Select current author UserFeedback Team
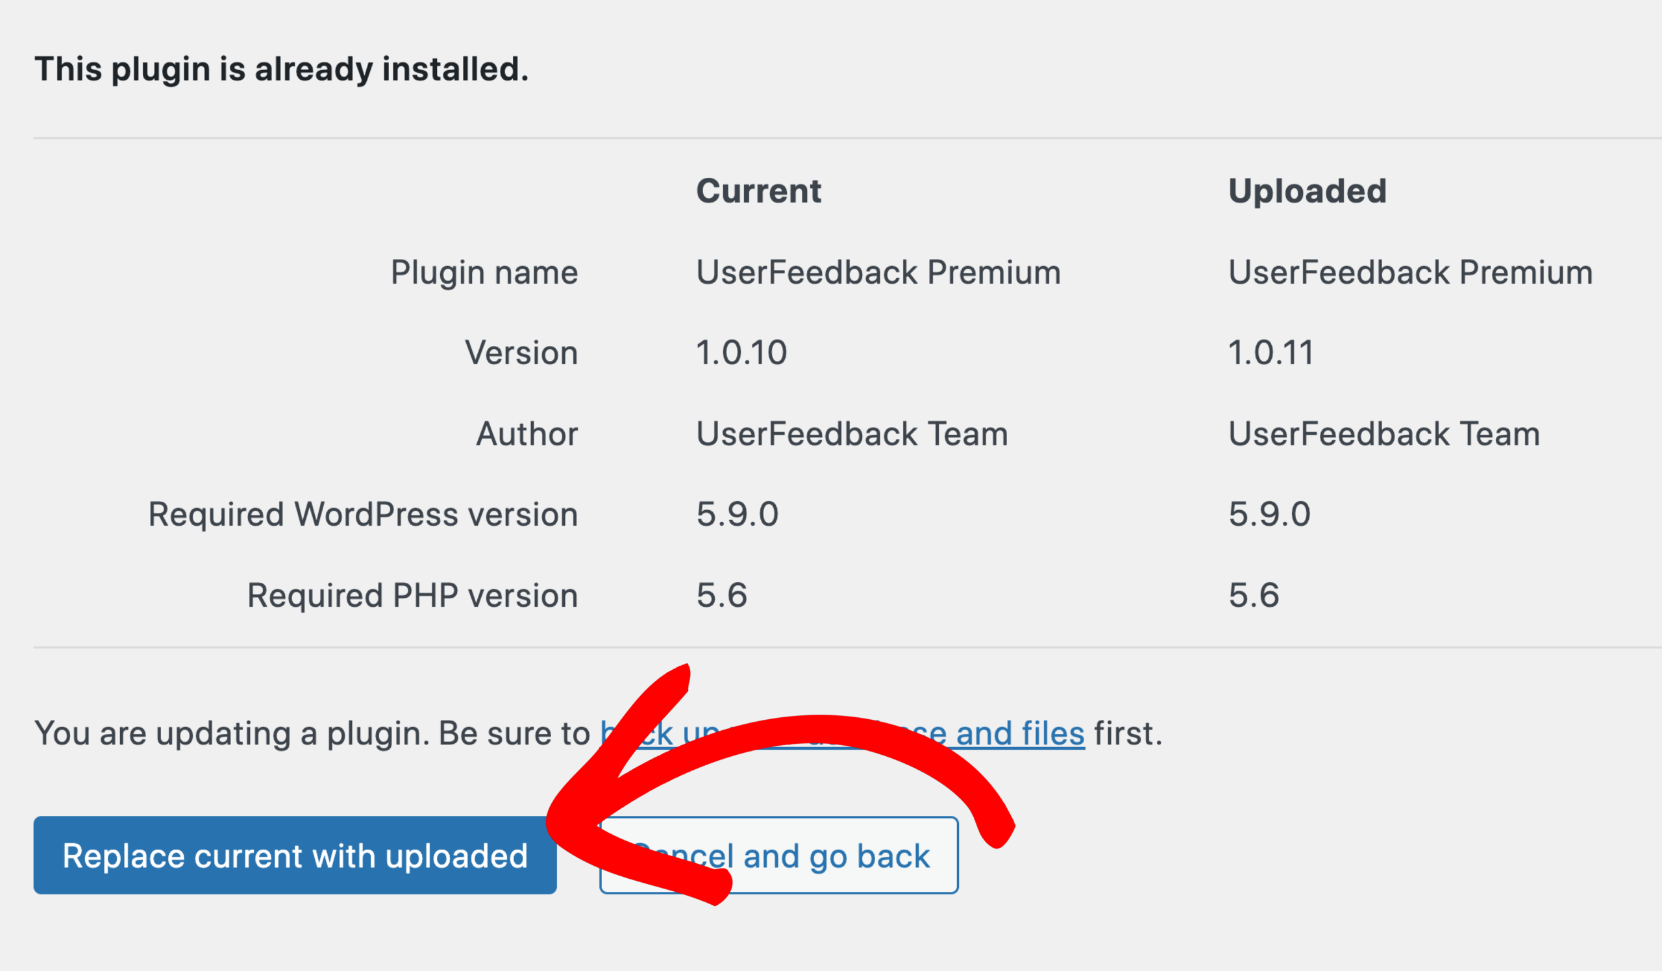 click(x=852, y=434)
